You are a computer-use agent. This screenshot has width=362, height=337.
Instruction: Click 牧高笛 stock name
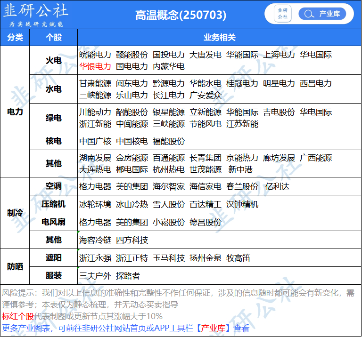(238, 258)
